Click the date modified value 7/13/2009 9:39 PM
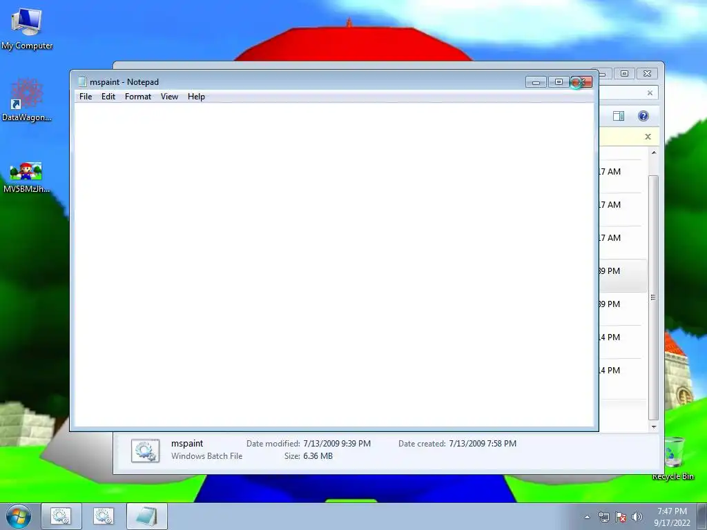The height and width of the screenshot is (530, 707). pos(337,444)
